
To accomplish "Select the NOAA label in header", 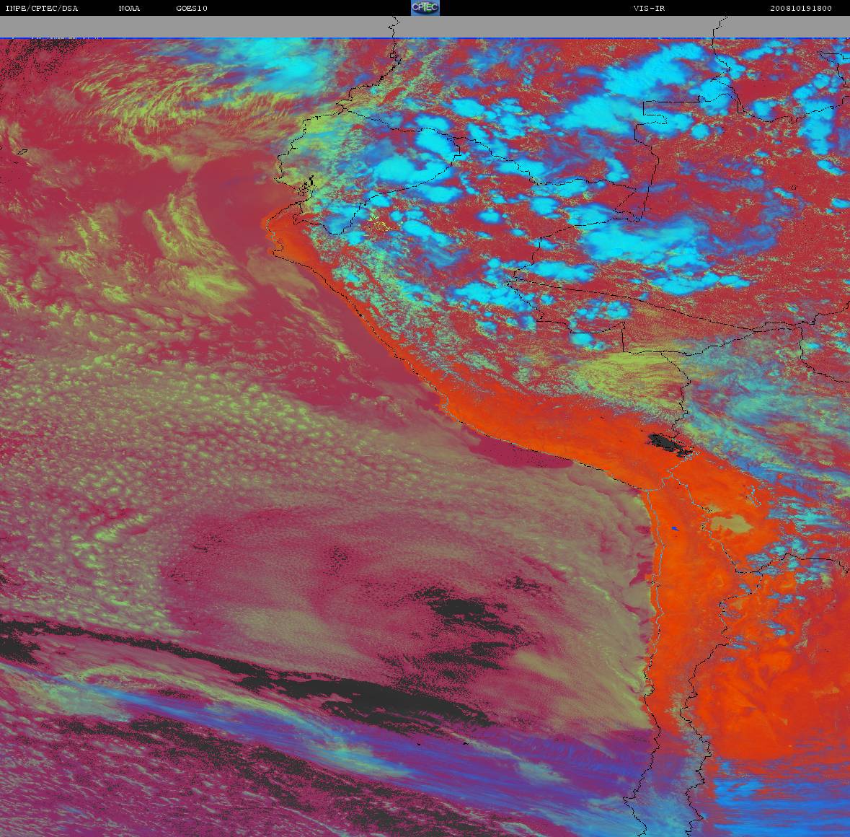I will [129, 8].
